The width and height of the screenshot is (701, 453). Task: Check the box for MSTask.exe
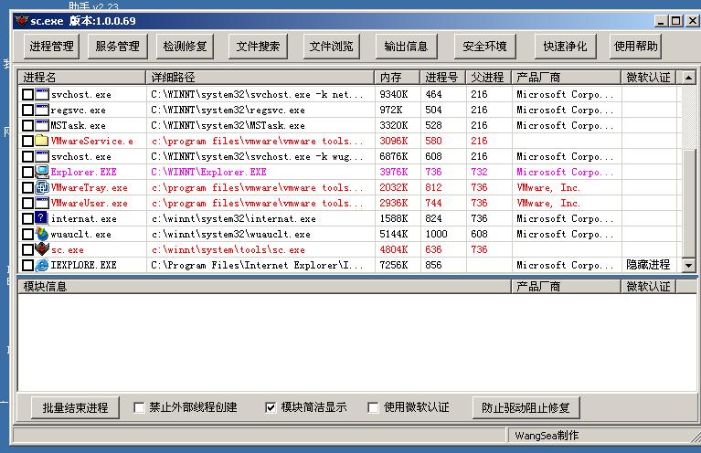point(27,125)
